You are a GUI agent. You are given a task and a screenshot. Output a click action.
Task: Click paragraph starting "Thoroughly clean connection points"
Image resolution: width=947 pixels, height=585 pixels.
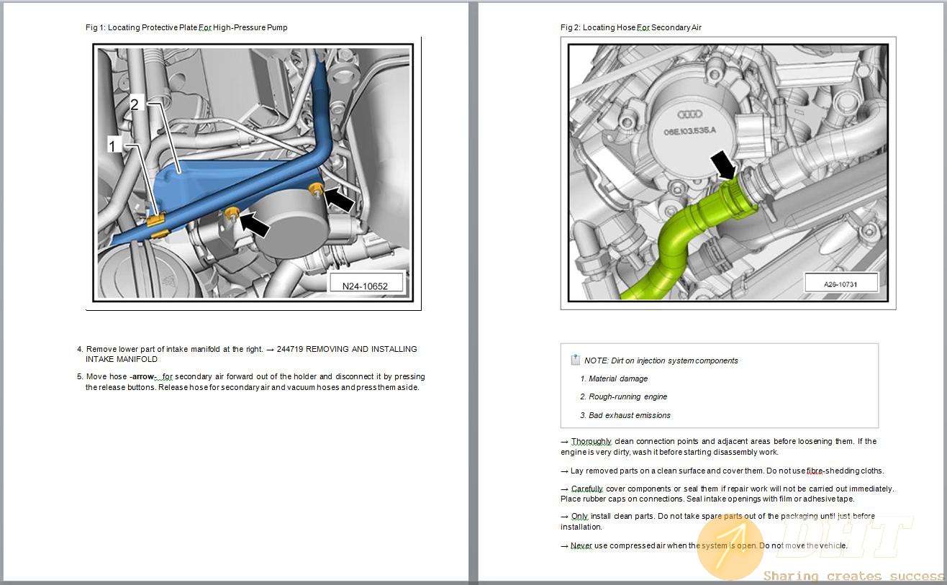pos(718,447)
